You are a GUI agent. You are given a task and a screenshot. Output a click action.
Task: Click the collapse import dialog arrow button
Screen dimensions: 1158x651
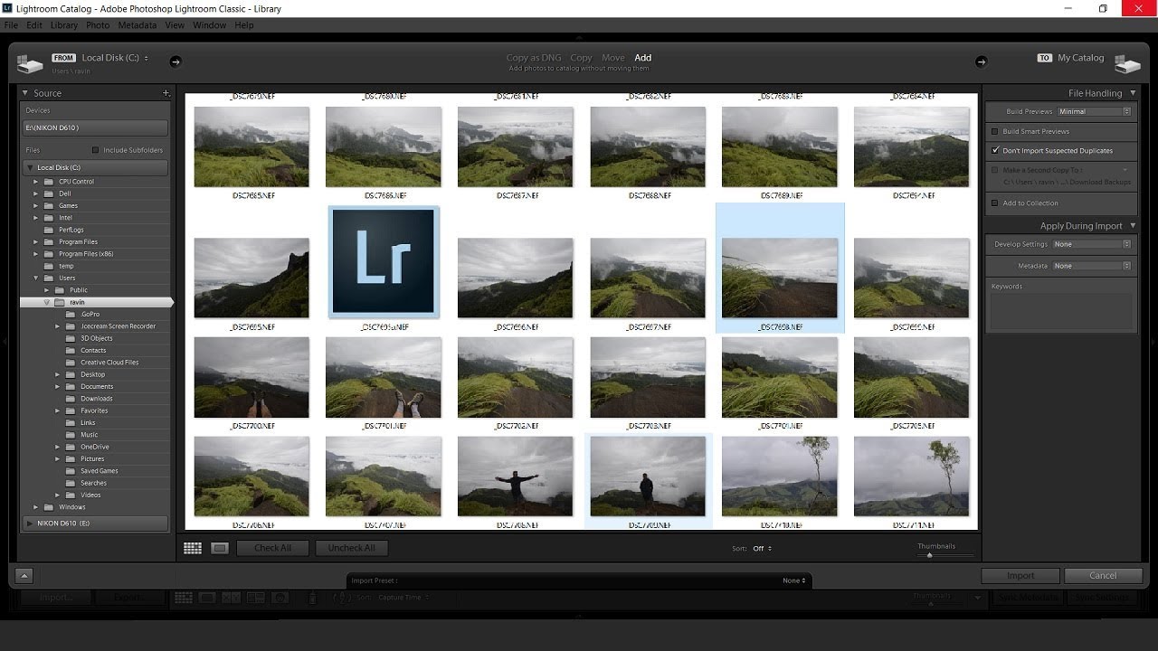tap(24, 576)
